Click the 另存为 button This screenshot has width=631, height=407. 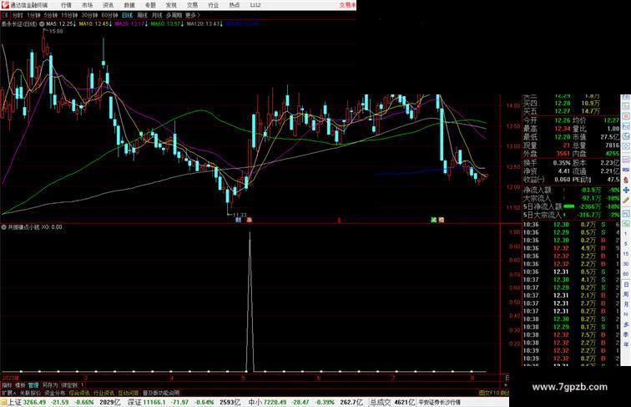pos(50,385)
